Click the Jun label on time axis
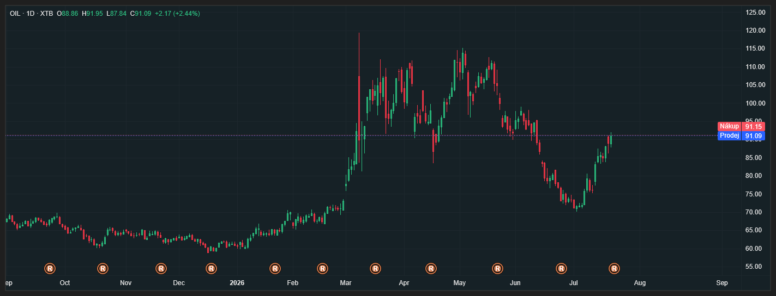This screenshot has width=776, height=296. [515, 283]
